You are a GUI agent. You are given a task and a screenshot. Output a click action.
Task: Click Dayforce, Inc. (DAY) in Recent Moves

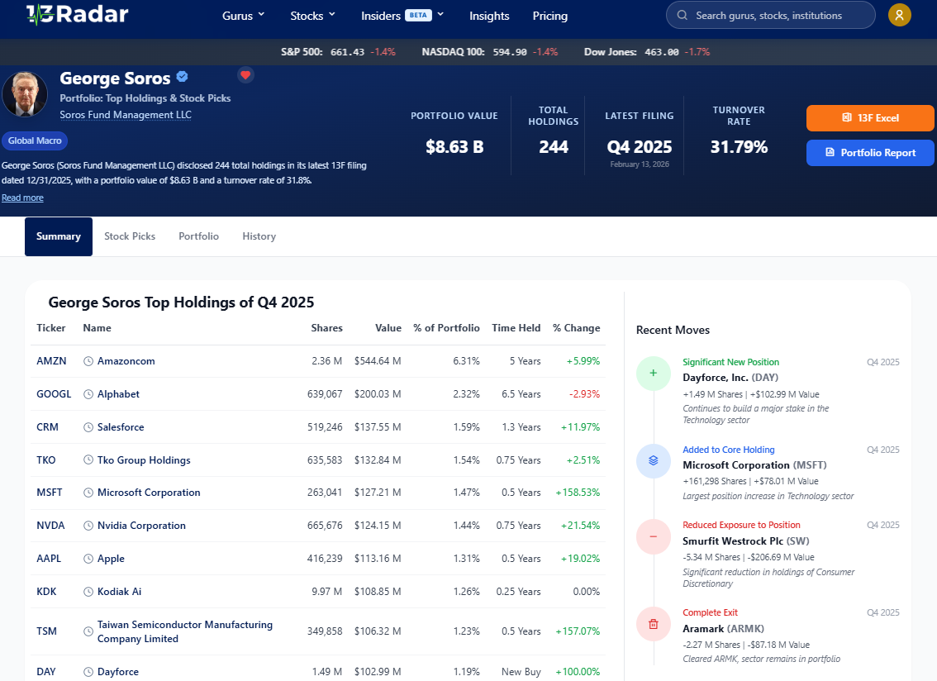(730, 377)
